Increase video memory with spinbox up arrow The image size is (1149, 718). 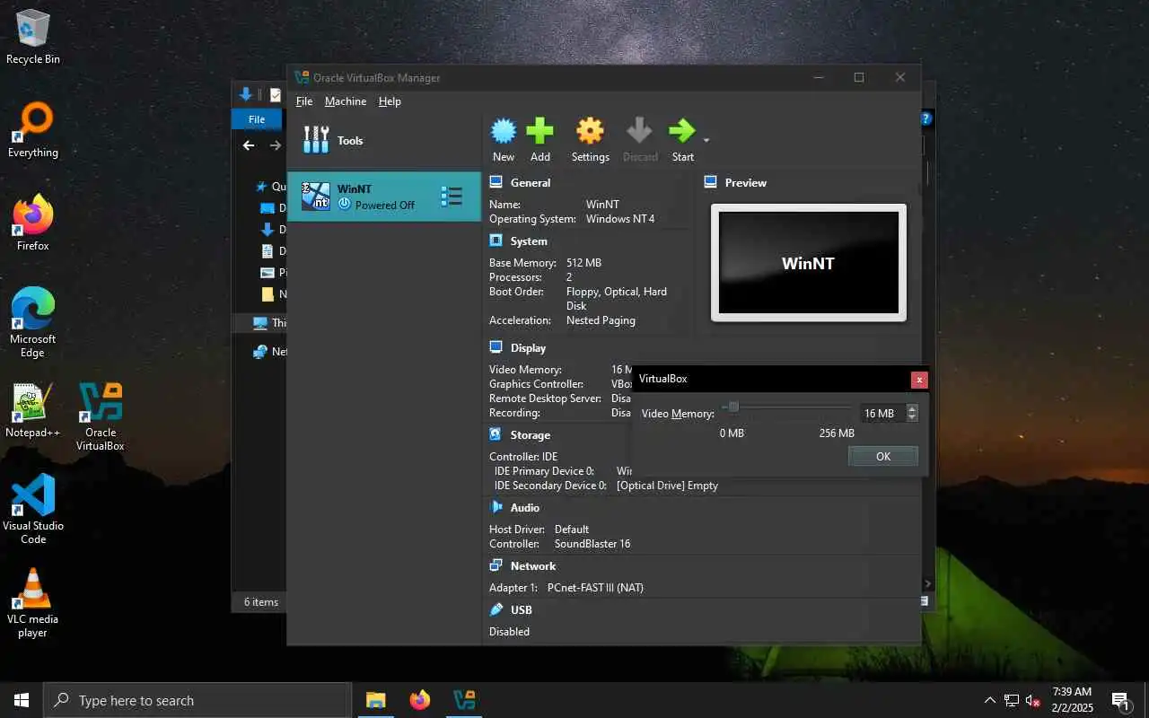912,409
